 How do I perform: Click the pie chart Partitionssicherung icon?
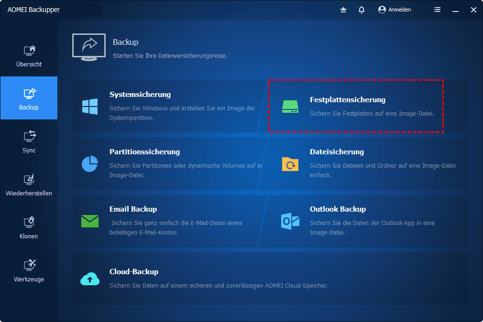pyautogui.click(x=90, y=164)
